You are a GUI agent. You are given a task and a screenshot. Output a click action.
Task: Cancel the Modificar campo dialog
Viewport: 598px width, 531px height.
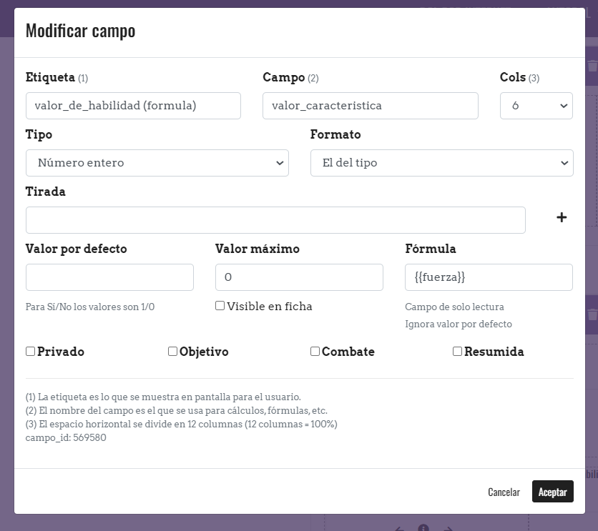(x=504, y=492)
